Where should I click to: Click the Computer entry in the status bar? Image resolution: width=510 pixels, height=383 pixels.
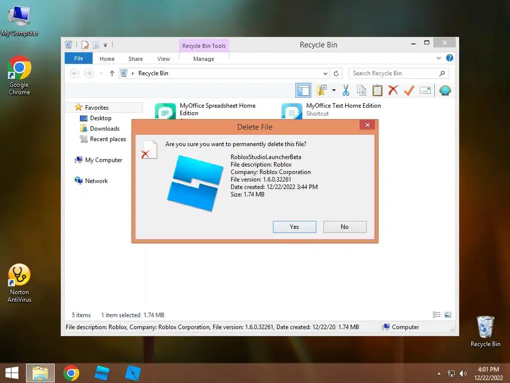pyautogui.click(x=401, y=327)
